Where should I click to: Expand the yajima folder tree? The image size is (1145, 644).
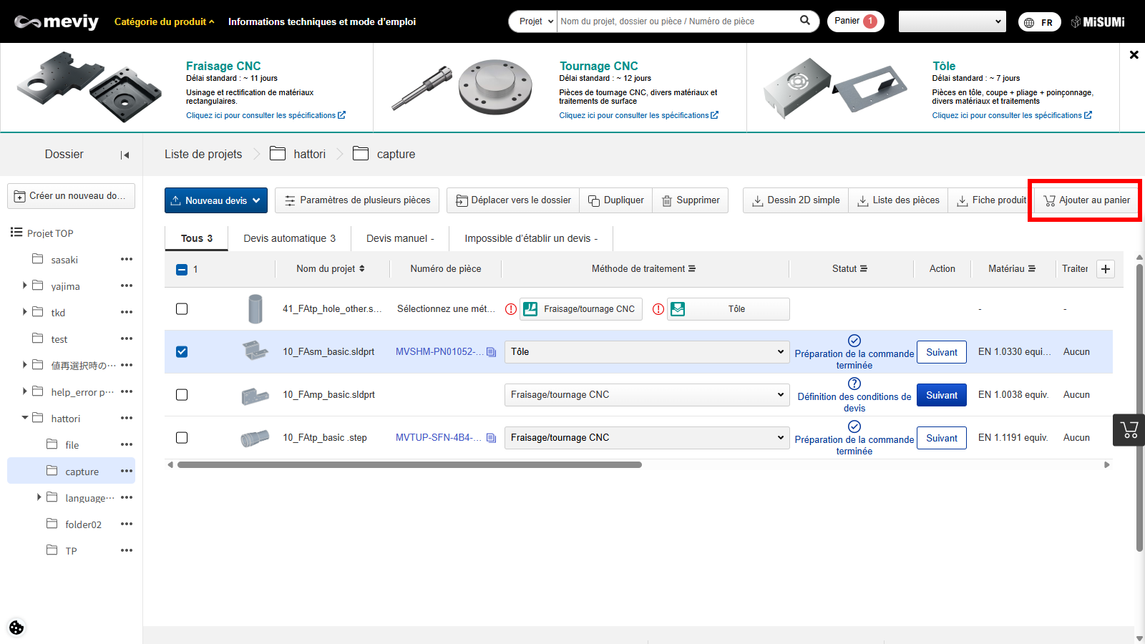pyautogui.click(x=25, y=286)
